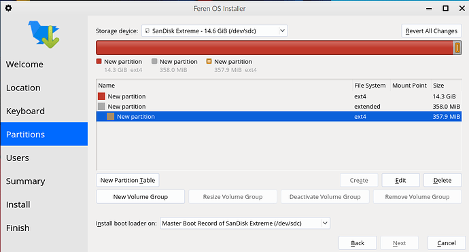Click the Size column header
The image size is (469, 252).
click(x=447, y=86)
